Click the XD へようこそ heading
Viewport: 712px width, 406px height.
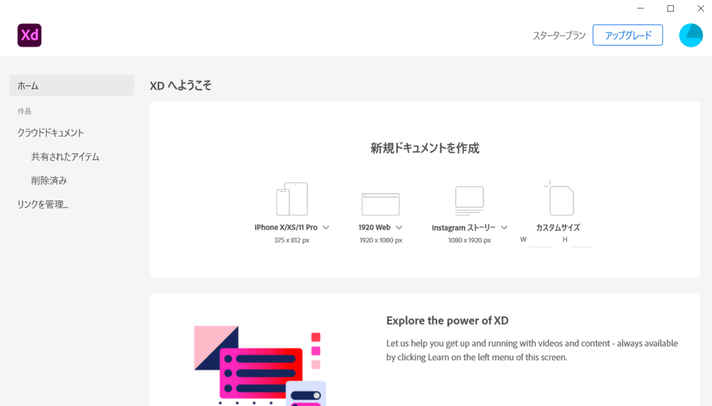[181, 85]
